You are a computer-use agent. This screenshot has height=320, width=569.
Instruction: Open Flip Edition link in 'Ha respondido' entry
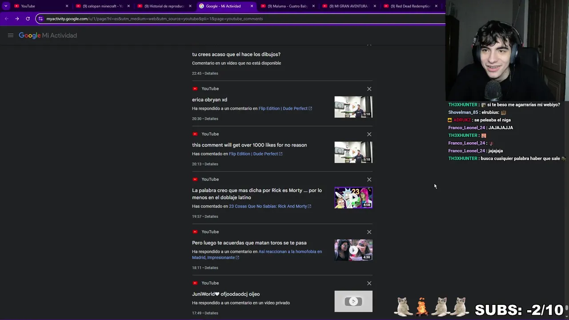(x=285, y=108)
